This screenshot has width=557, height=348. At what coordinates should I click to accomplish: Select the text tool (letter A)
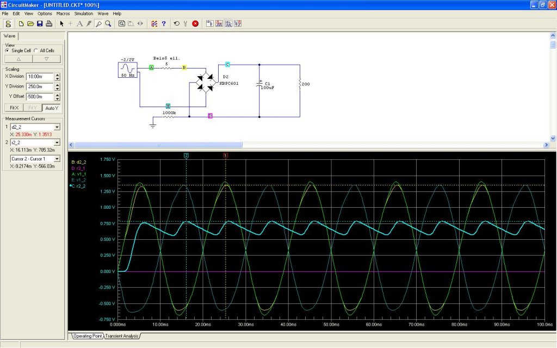79,23
